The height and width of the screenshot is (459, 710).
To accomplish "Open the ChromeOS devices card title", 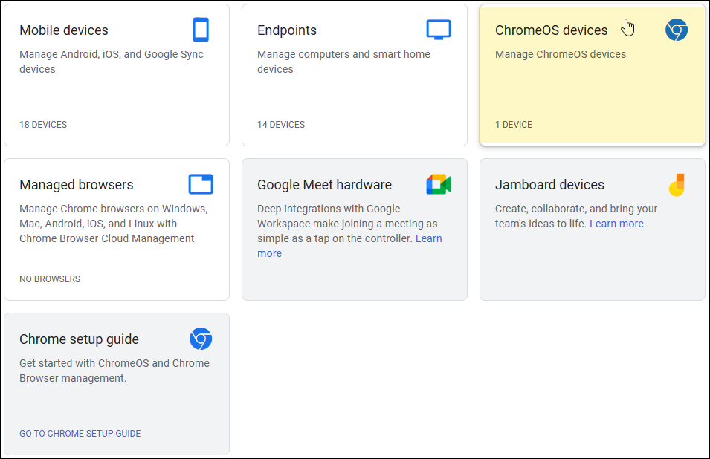I will coord(551,30).
